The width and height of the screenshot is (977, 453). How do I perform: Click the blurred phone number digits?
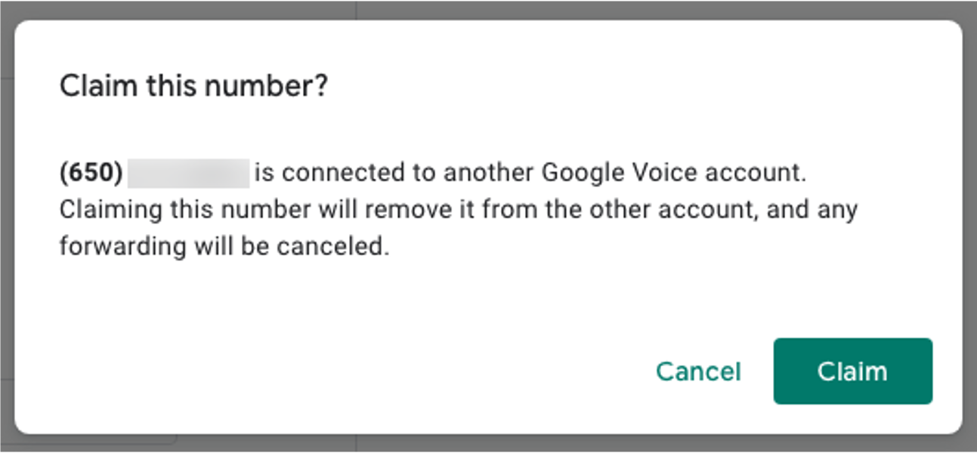click(188, 174)
